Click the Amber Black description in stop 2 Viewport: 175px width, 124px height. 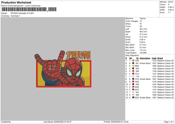click(x=145, y=63)
